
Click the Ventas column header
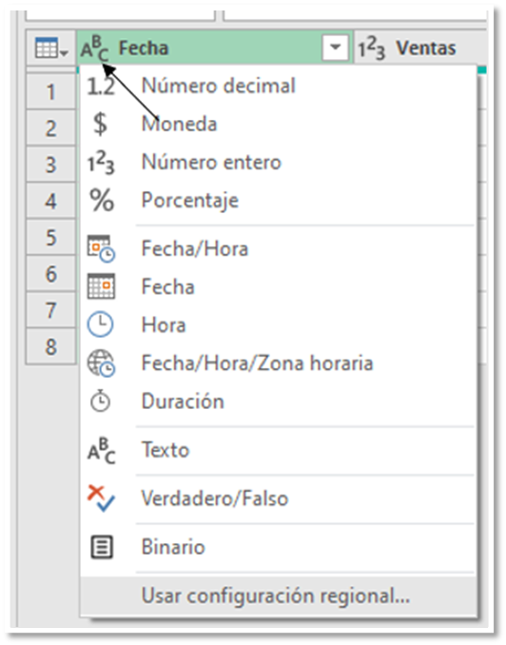tap(419, 49)
